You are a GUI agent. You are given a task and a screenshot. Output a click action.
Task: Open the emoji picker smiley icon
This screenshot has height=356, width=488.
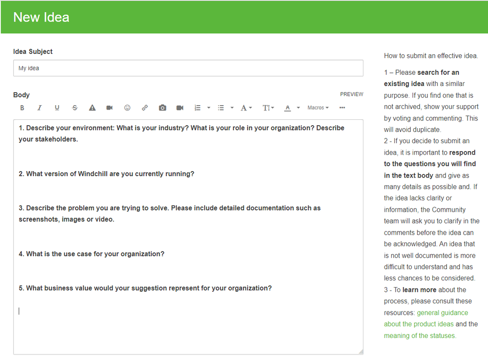click(127, 108)
